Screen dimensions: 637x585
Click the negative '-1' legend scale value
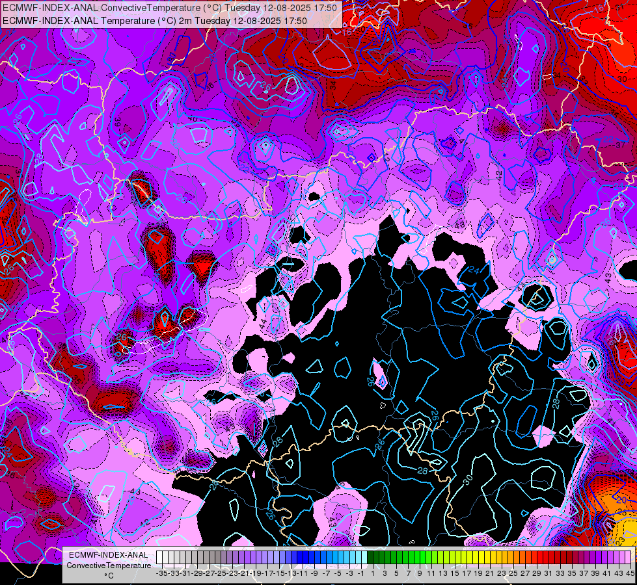pos(360,573)
